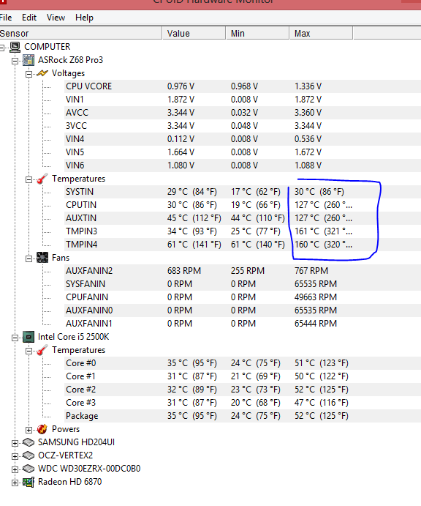Collapse the COMPUTER tree node
The image size is (421, 506).
pos(1,48)
